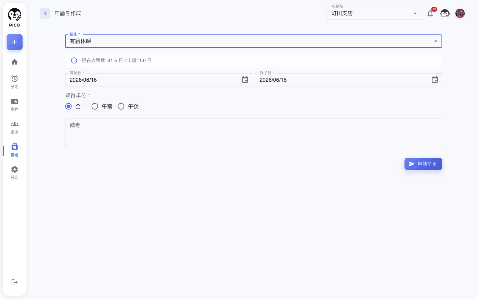Open 設定 settings gear in sidebar
Screen dimensions: 478x299
pyautogui.click(x=15, y=173)
